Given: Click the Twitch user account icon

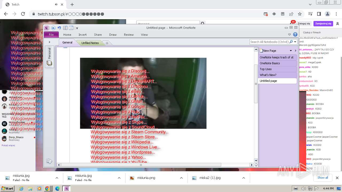Looking at the screenshot, I should 337,24.
